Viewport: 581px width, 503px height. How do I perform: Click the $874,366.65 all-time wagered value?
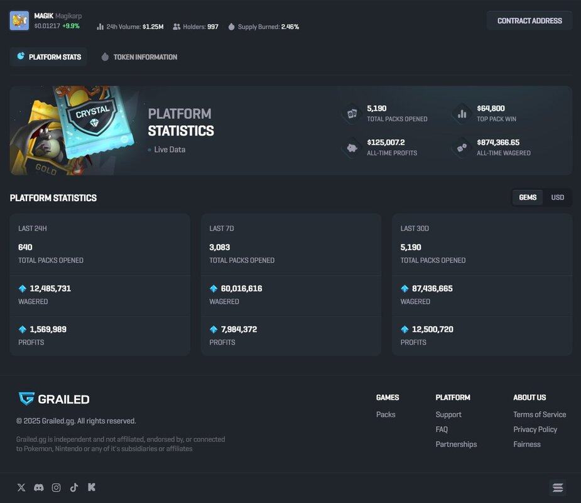(498, 143)
